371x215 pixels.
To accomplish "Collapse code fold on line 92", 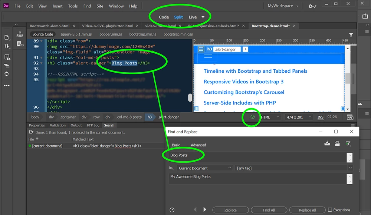I will tap(42, 63).
